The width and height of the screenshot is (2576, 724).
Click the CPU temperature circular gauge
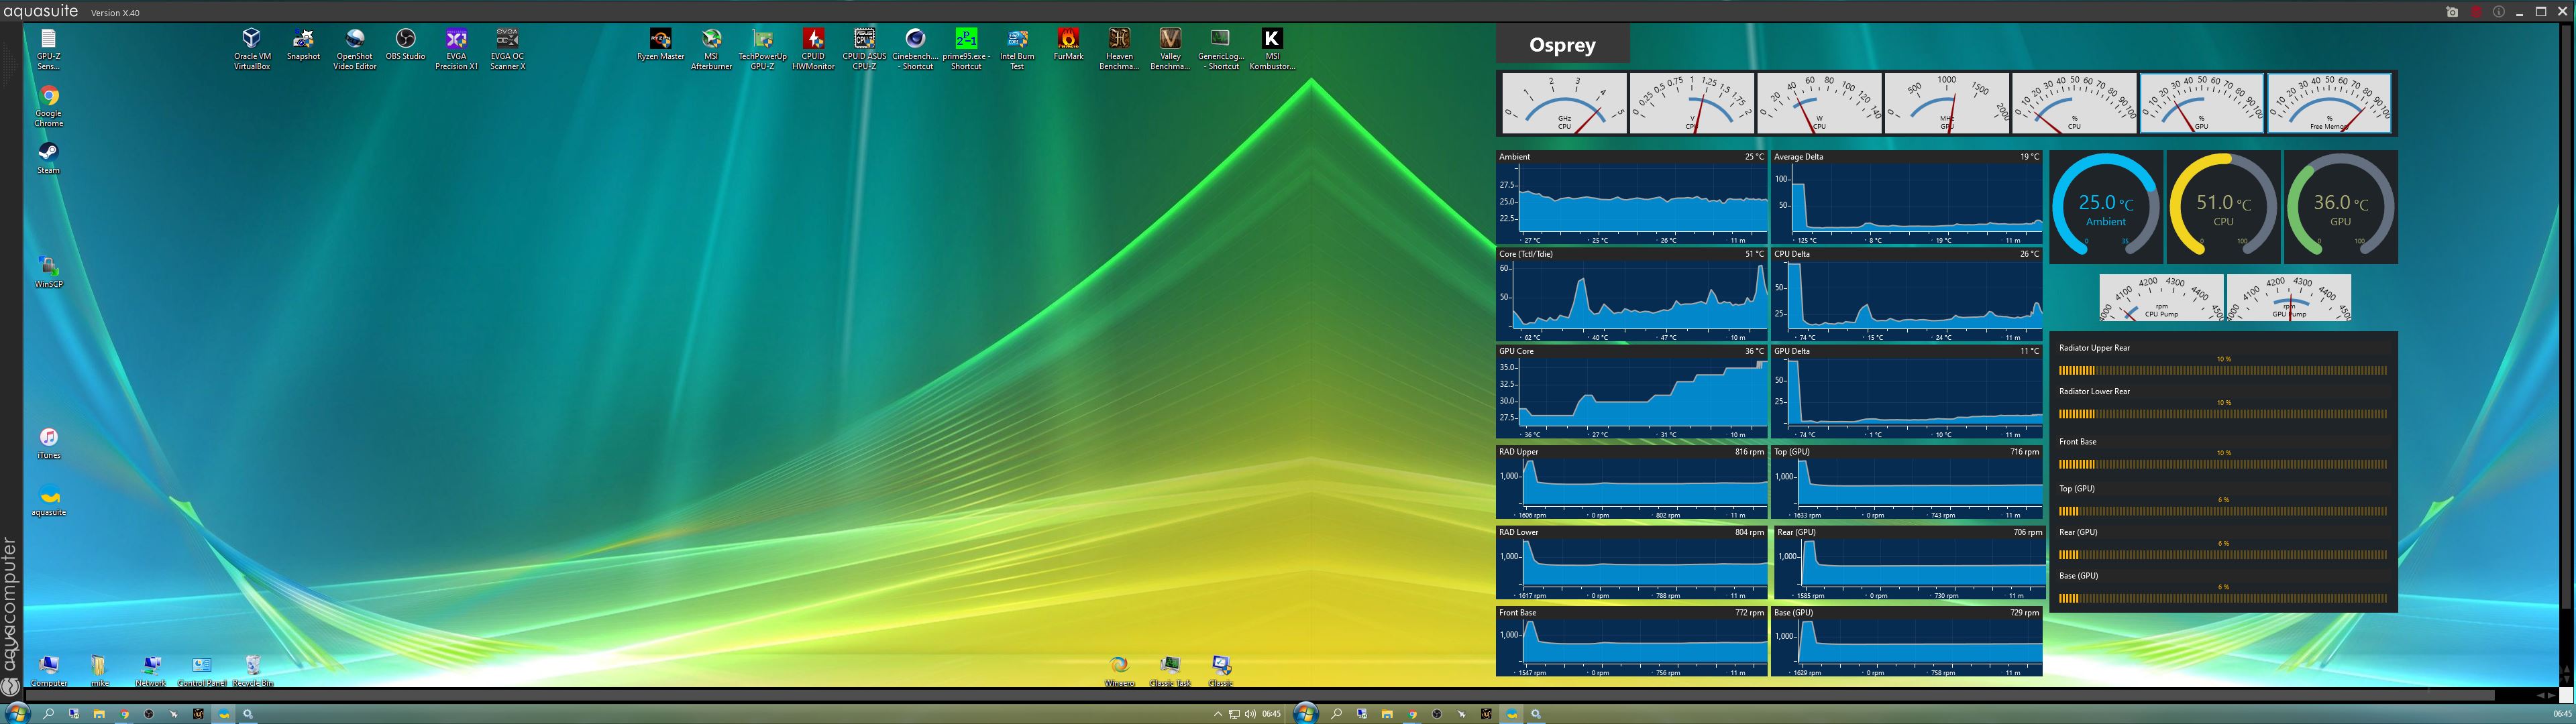point(2222,207)
